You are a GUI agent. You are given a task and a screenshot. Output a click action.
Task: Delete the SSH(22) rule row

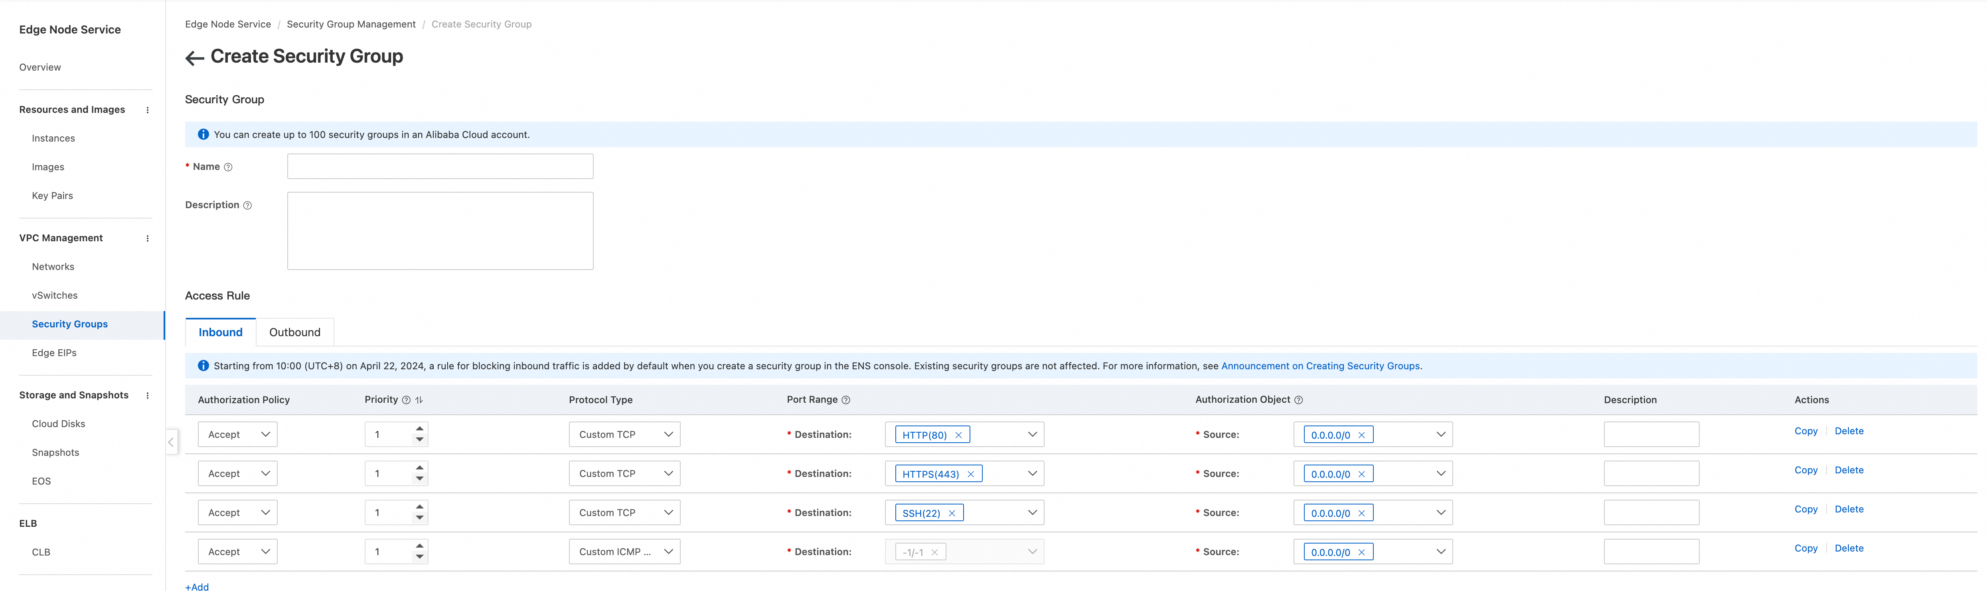pos(1848,509)
